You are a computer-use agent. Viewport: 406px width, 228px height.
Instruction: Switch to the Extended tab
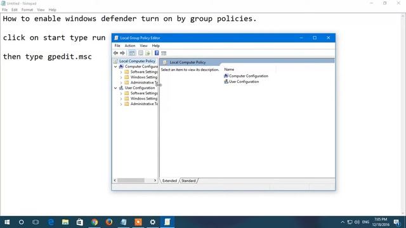click(169, 180)
